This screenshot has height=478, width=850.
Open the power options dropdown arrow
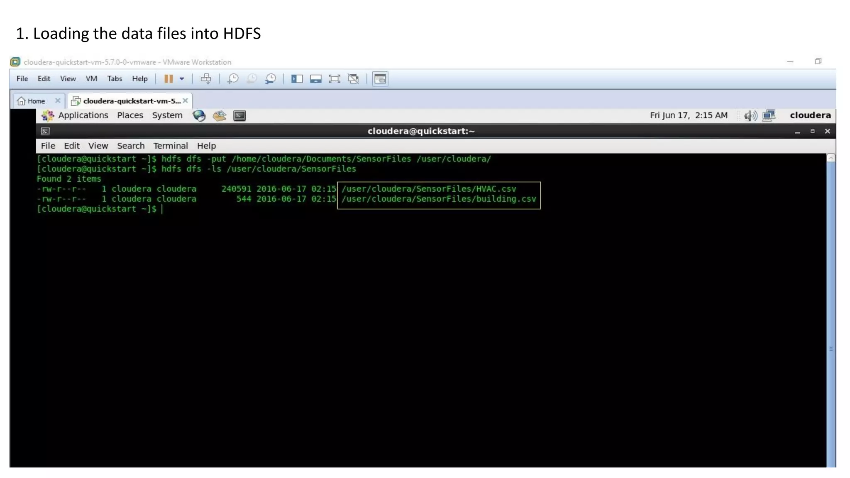pos(182,79)
